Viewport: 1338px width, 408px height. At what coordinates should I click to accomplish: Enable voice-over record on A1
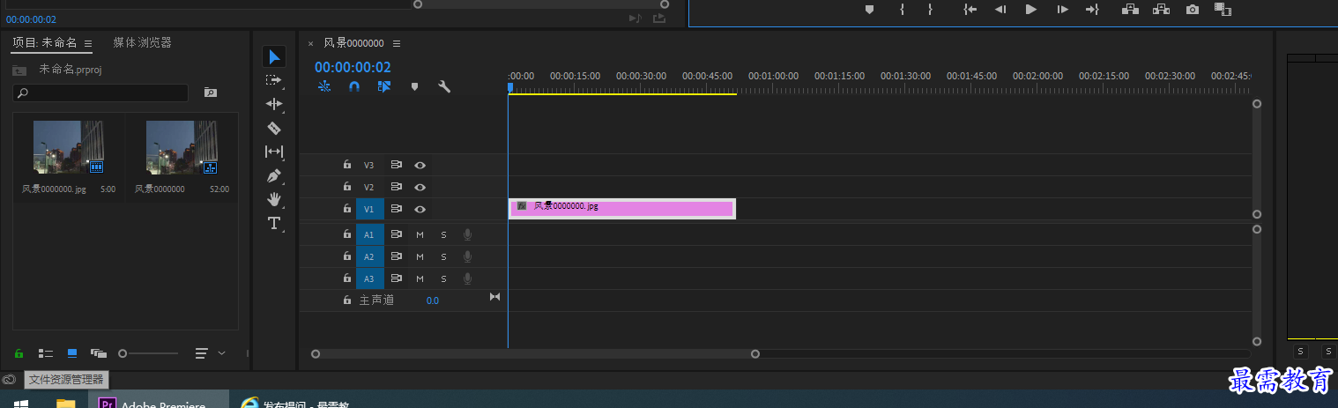467,234
